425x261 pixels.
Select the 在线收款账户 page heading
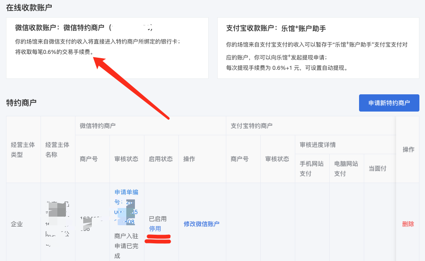[x=29, y=7]
